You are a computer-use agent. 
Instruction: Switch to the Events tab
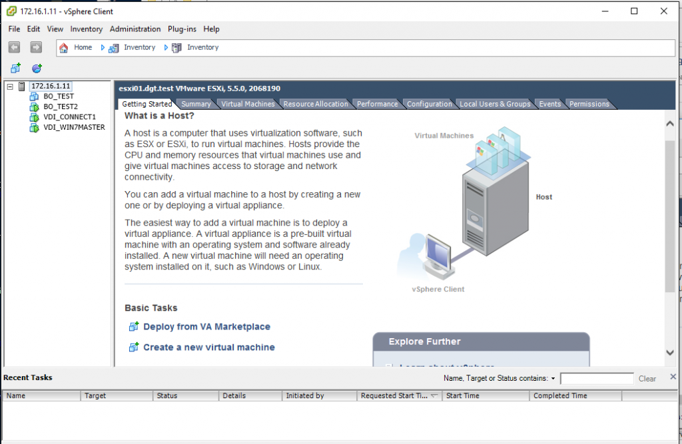pos(549,104)
